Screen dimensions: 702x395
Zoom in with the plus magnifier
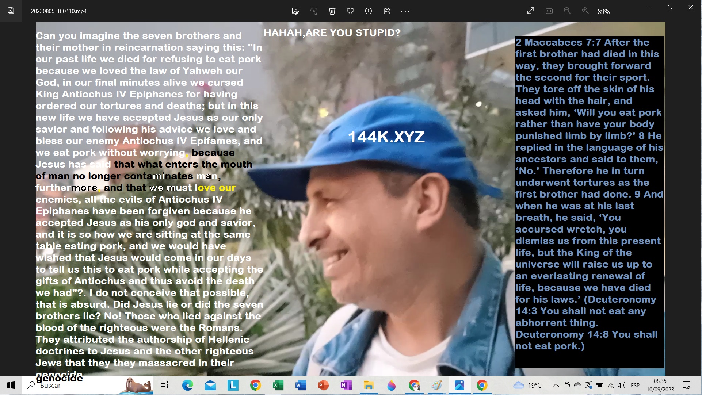click(585, 11)
